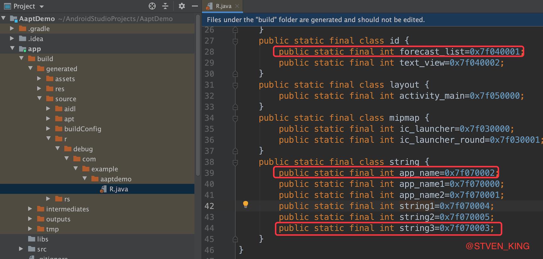Select the buildConfig folder label
This screenshot has width=543, height=259.
pyautogui.click(x=83, y=129)
